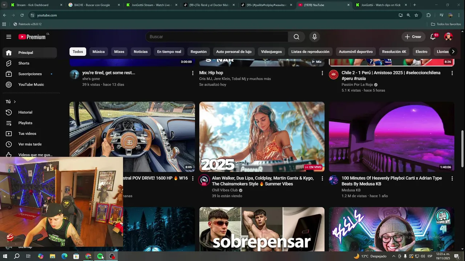The height and width of the screenshot is (261, 465).
Task: Click the install app icon in address bar
Action: point(400,15)
